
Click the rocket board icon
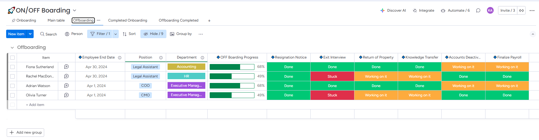(x=11, y=10)
